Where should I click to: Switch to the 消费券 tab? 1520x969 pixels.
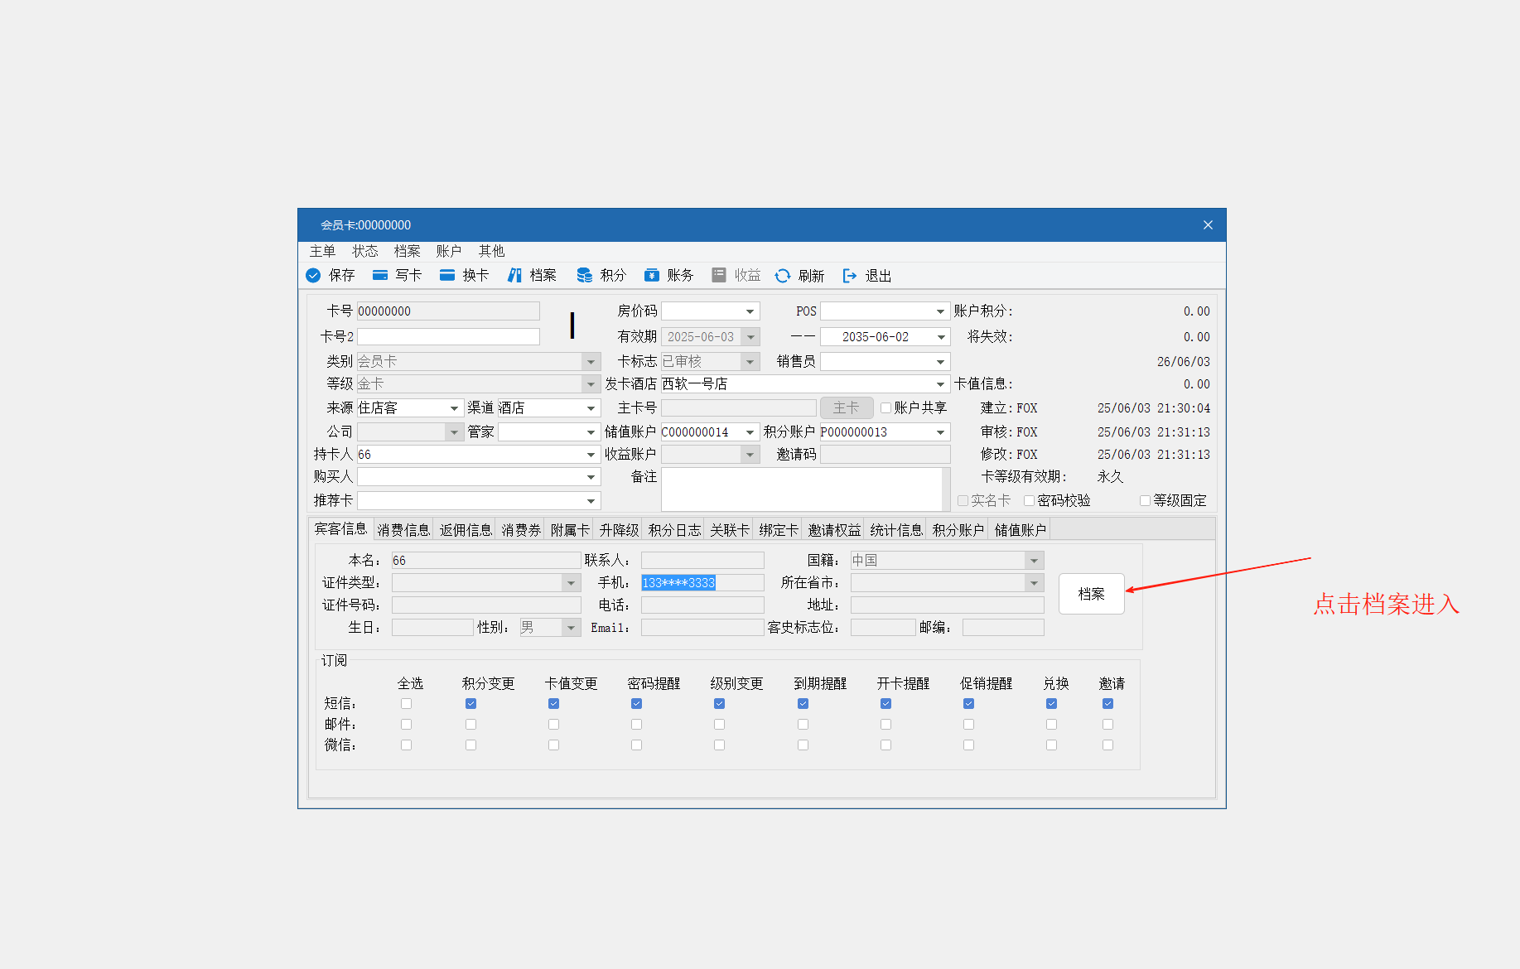pyautogui.click(x=521, y=530)
